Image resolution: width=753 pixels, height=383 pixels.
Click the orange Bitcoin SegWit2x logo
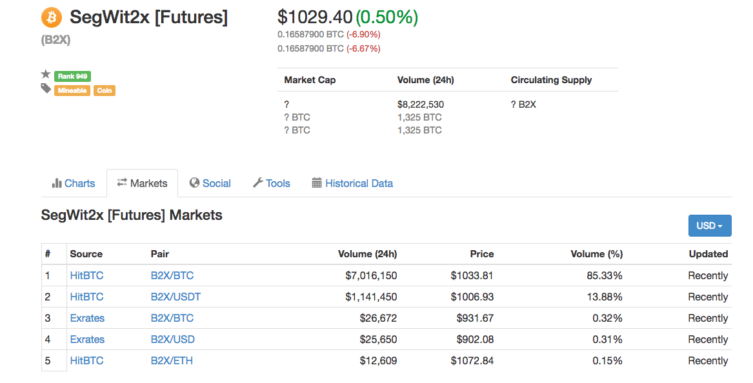coord(52,18)
